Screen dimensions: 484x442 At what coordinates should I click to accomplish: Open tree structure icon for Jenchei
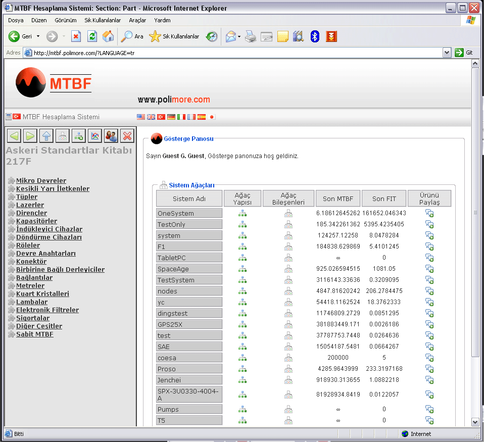pos(243,380)
